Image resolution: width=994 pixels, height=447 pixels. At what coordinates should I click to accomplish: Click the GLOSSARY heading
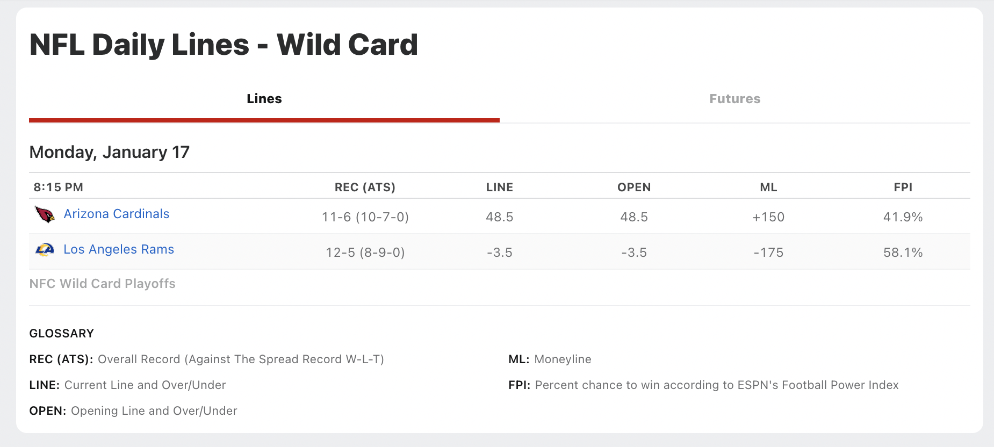pyautogui.click(x=62, y=334)
